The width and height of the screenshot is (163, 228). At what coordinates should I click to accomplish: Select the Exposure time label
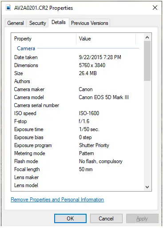tap(29, 129)
